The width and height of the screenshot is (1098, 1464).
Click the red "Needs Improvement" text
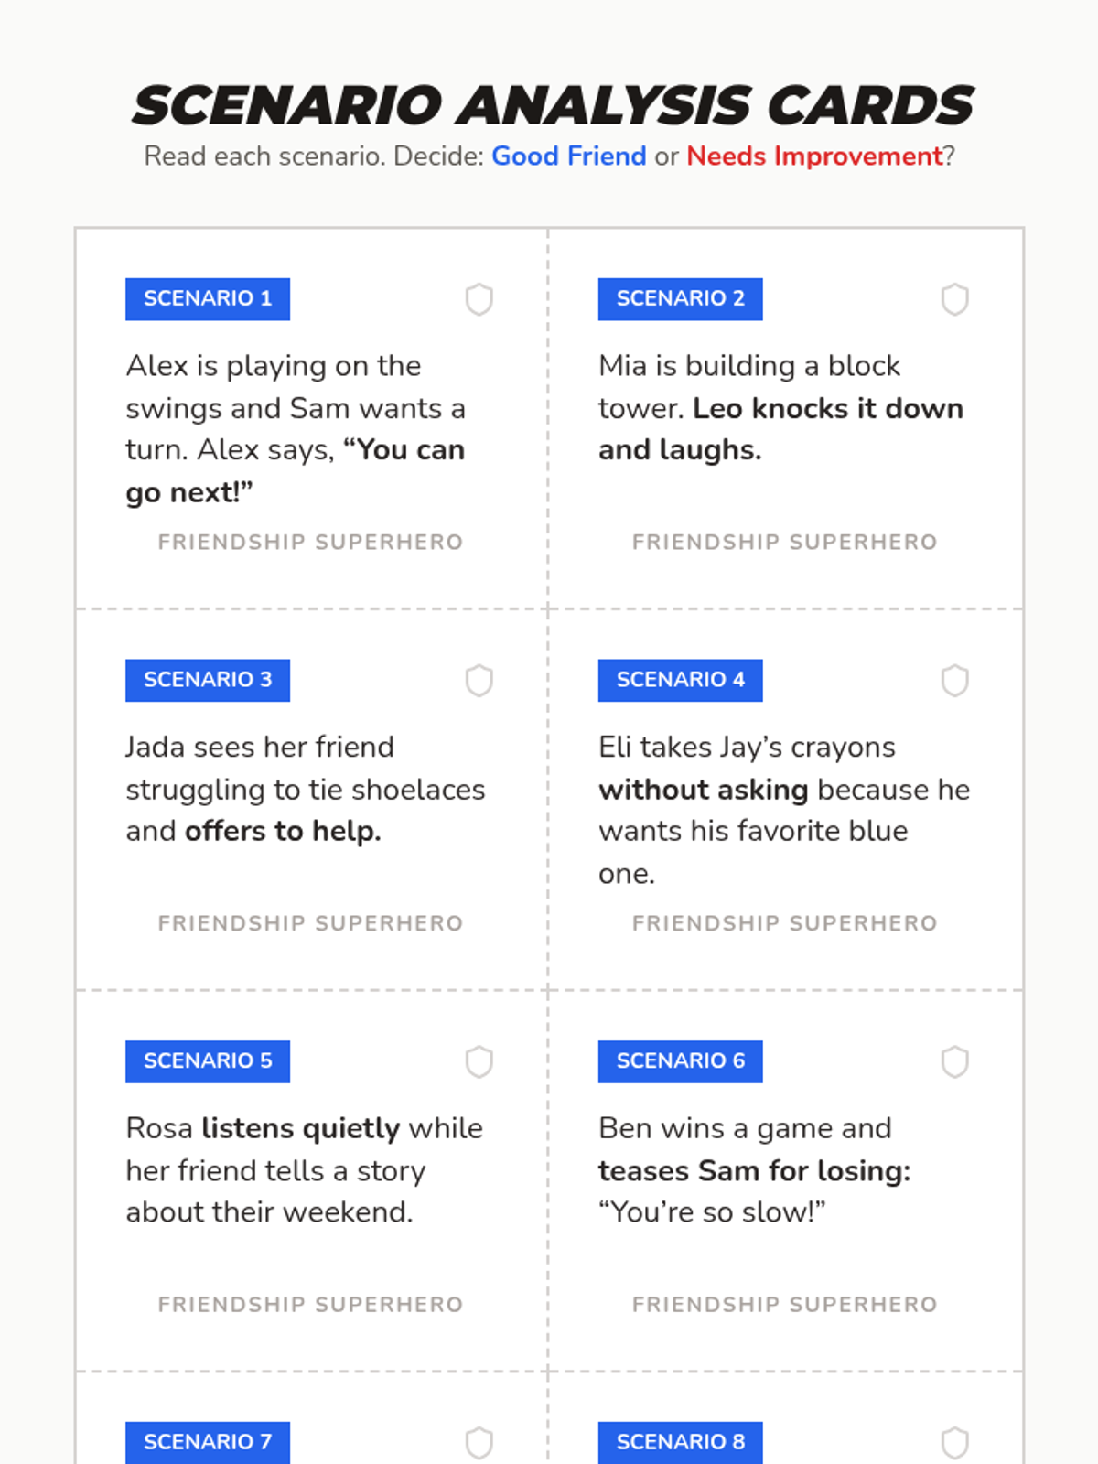(x=814, y=156)
